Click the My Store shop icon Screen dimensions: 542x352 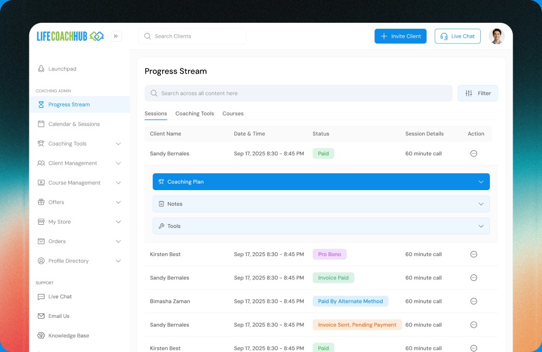(x=41, y=221)
